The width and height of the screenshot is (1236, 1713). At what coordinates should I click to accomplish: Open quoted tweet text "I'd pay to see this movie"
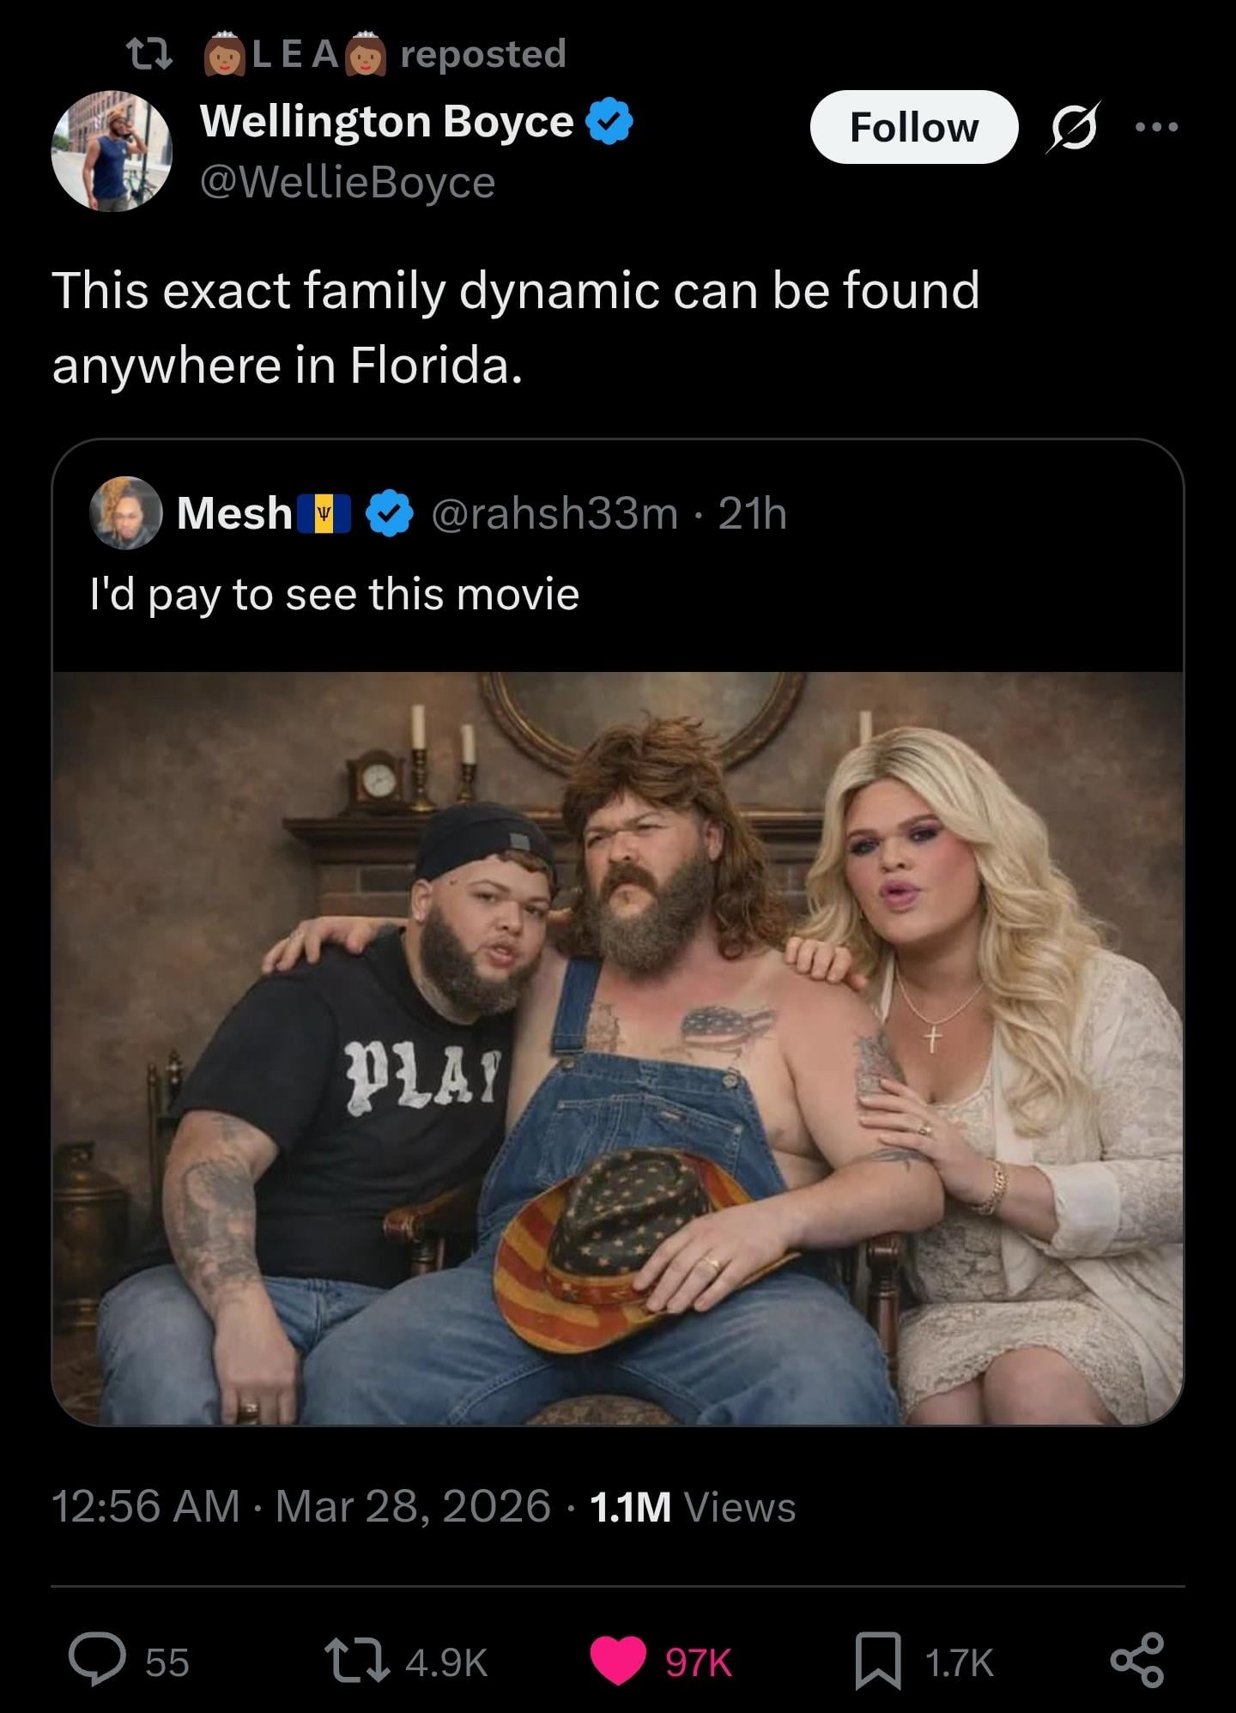click(335, 594)
